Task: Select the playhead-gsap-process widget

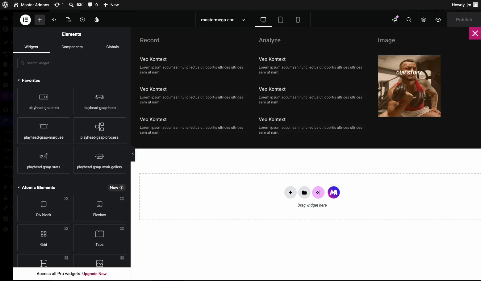Action: tap(99, 131)
